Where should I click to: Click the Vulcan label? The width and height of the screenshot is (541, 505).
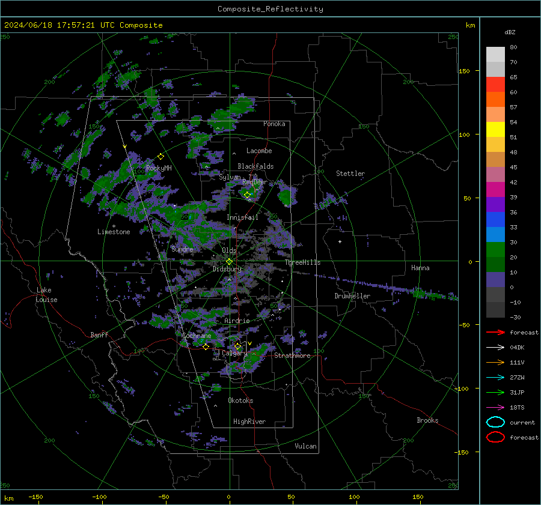coord(306,446)
